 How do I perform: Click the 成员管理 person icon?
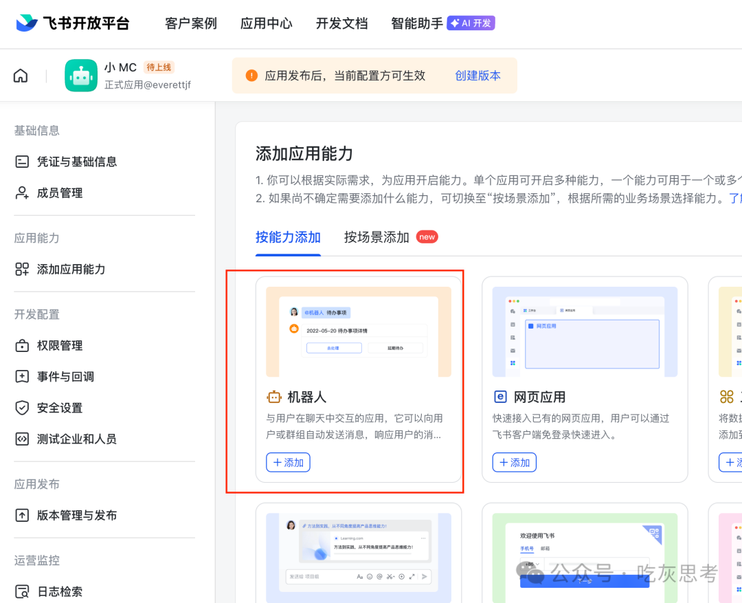click(x=22, y=193)
